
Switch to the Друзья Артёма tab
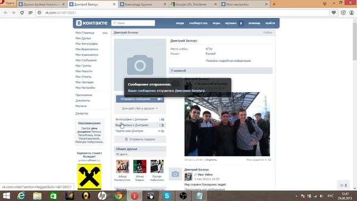(42, 4)
